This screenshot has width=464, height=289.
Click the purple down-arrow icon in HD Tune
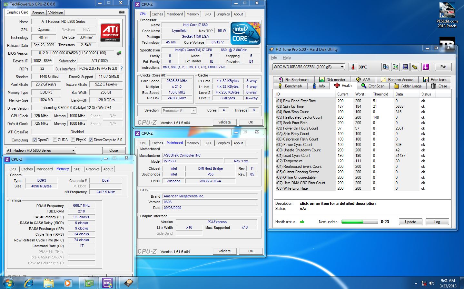pyautogui.click(x=426, y=67)
